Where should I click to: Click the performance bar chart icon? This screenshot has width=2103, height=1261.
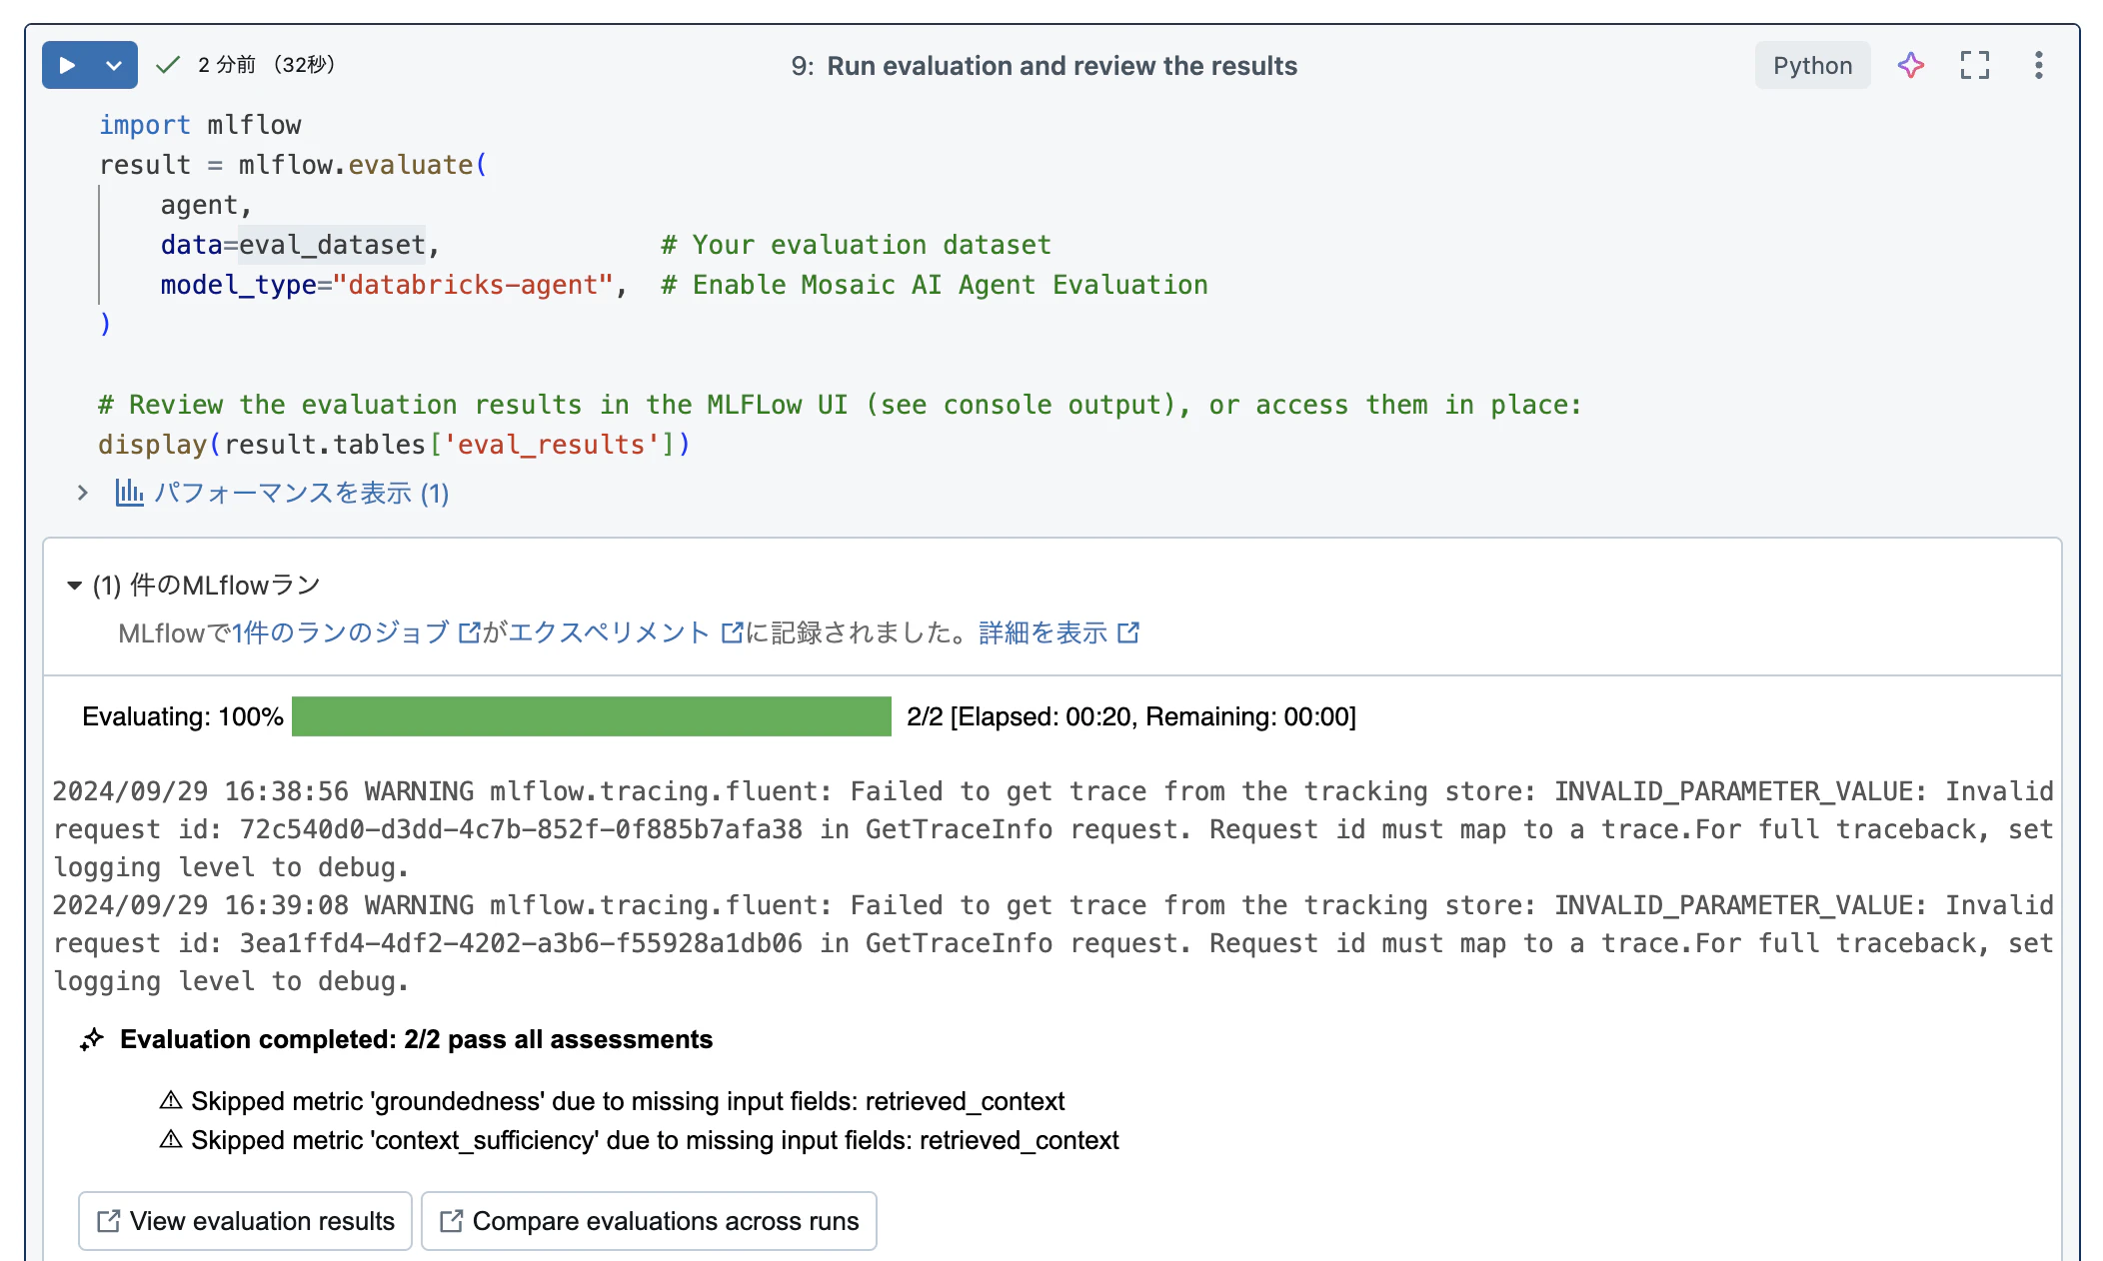pos(129,493)
